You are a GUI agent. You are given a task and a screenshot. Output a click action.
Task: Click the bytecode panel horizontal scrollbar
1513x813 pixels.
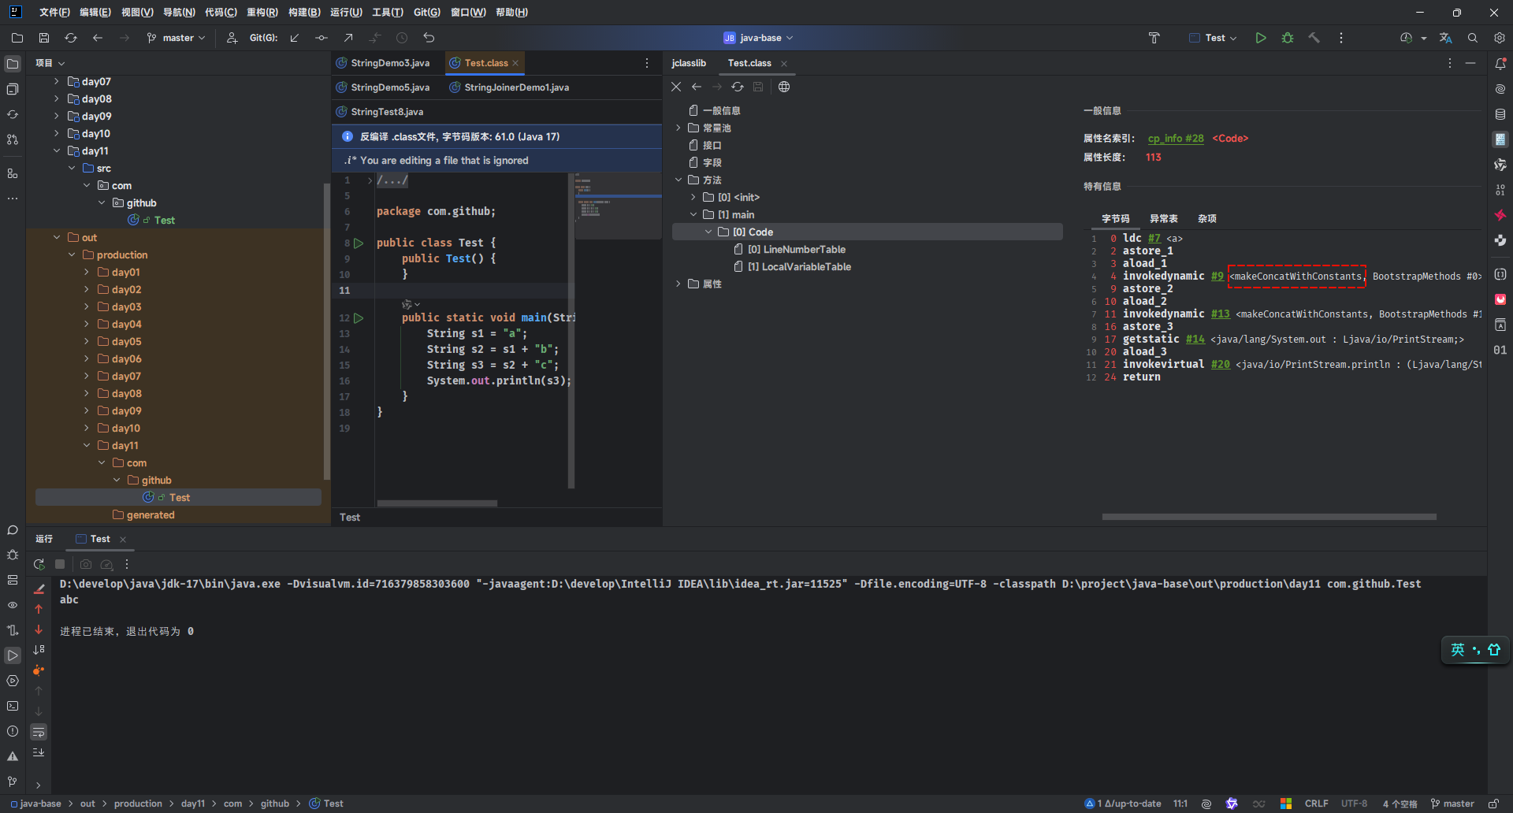pyautogui.click(x=1269, y=517)
